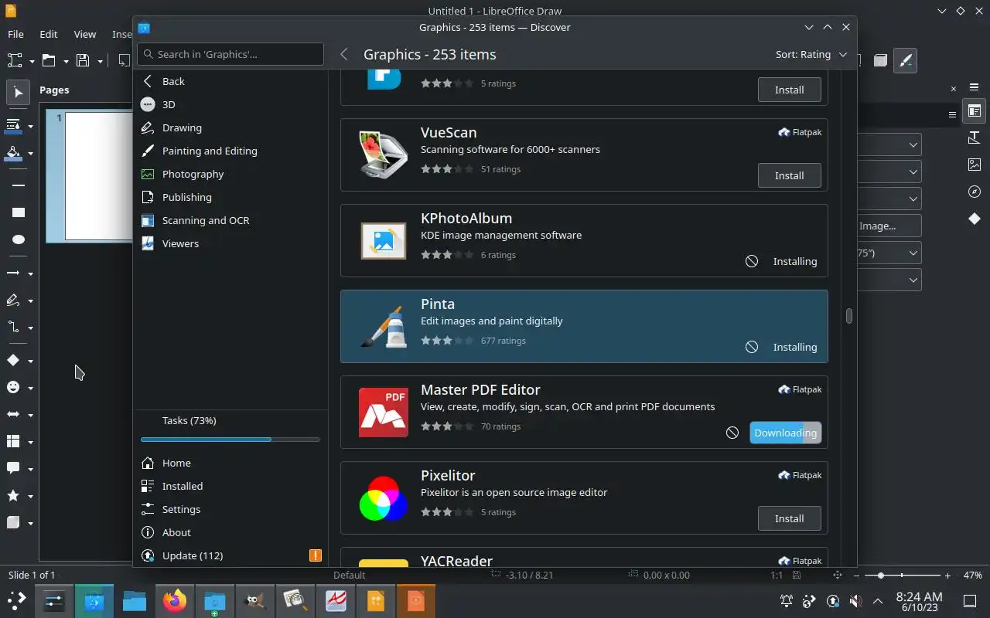The width and height of the screenshot is (990, 618).
Task: Select the Basic Shapes diamond tool
Action: (13, 361)
